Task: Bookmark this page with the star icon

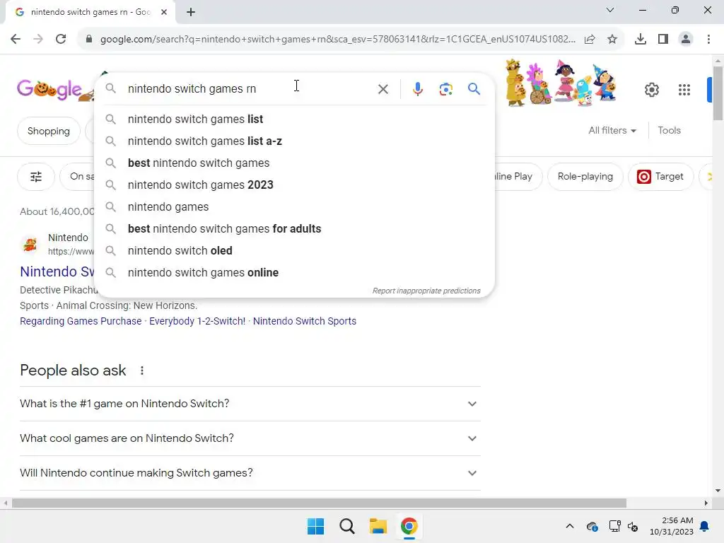Action: tap(612, 40)
